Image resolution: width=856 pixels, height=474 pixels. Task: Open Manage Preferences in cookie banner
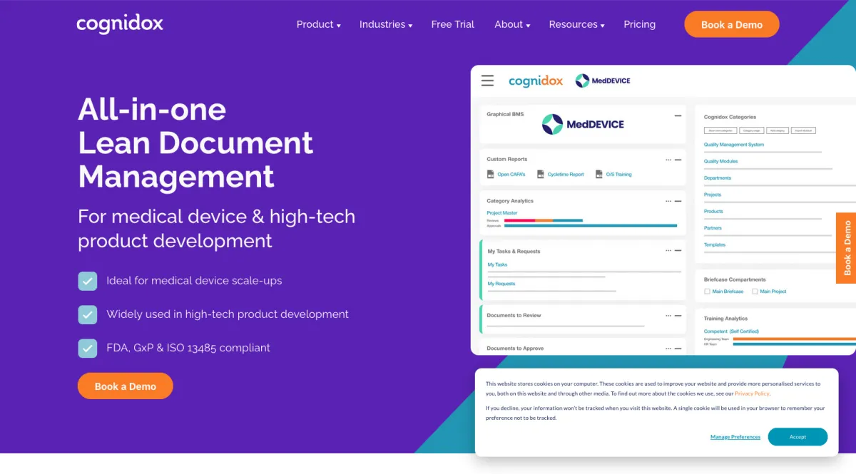coord(735,437)
